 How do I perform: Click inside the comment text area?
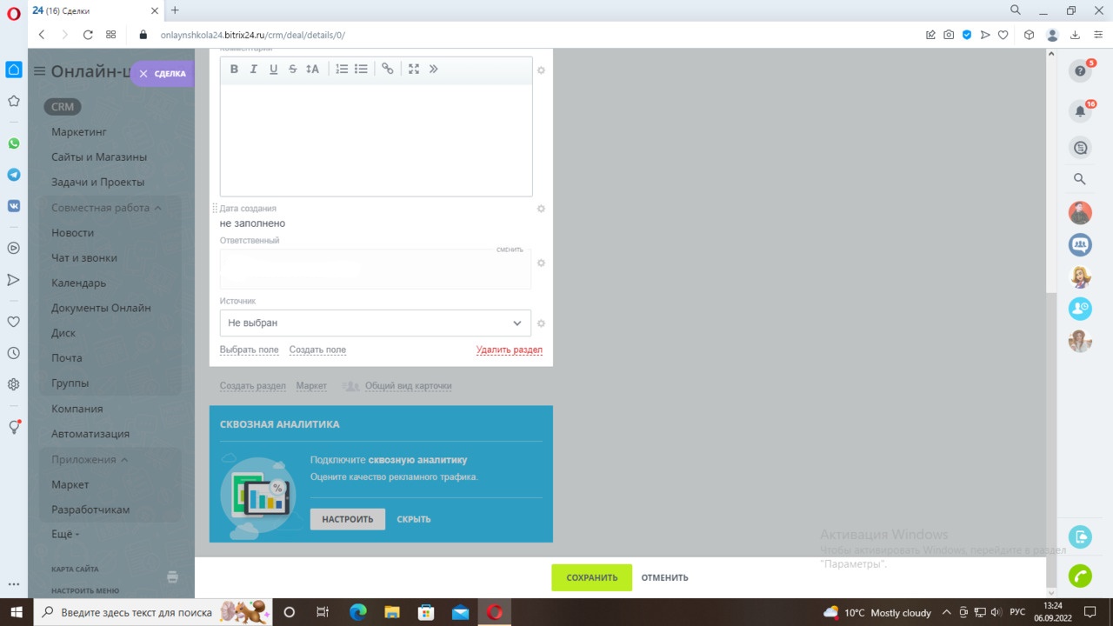(376, 140)
